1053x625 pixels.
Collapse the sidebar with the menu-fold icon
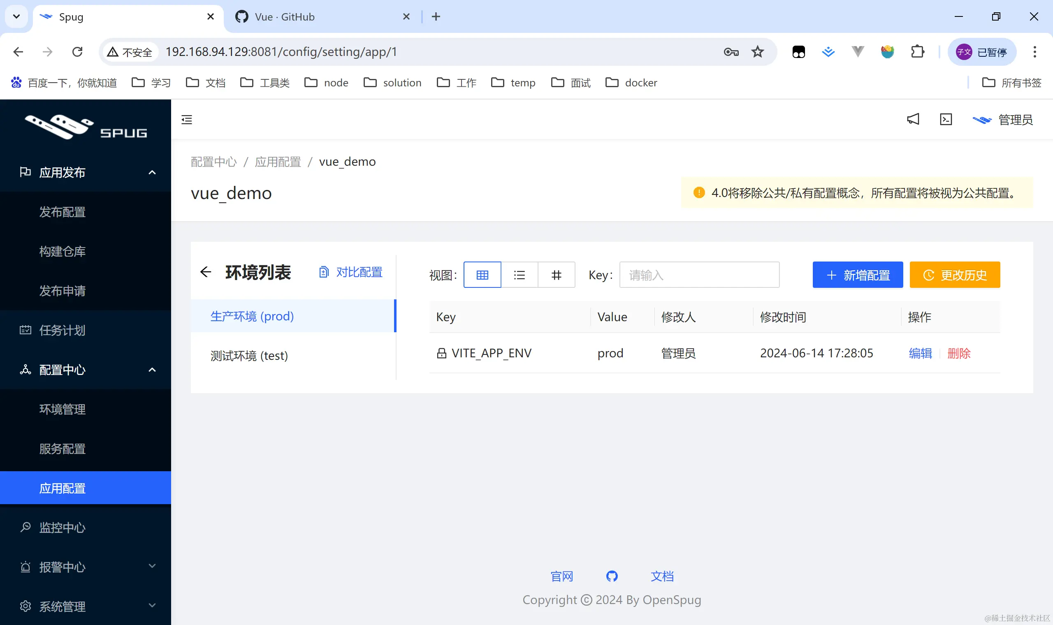point(187,120)
